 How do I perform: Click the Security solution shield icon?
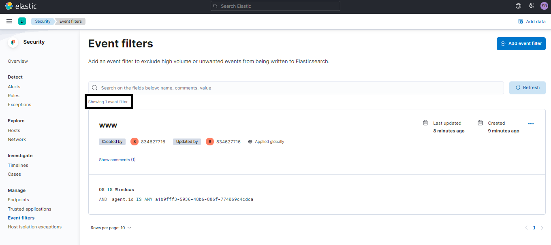pyautogui.click(x=13, y=42)
